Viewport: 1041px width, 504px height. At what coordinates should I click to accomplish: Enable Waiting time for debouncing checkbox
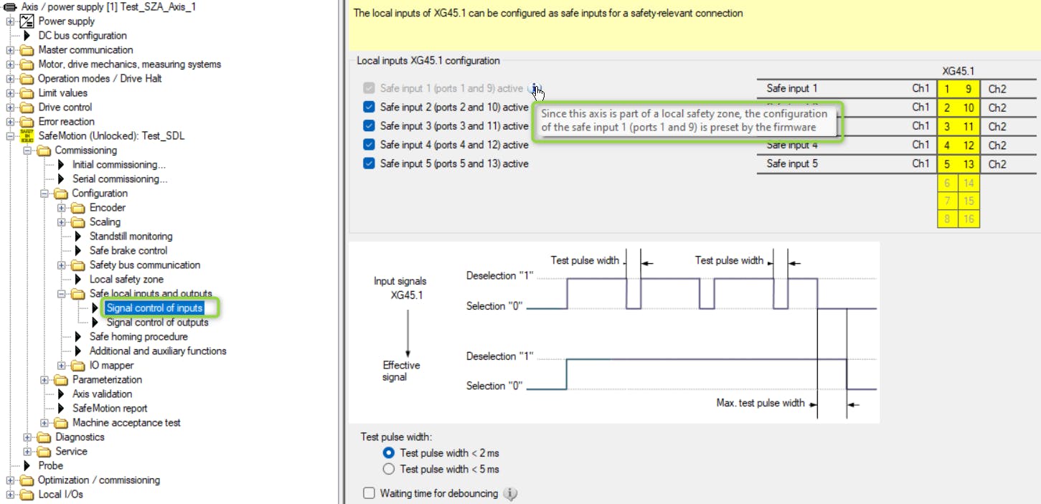click(369, 493)
